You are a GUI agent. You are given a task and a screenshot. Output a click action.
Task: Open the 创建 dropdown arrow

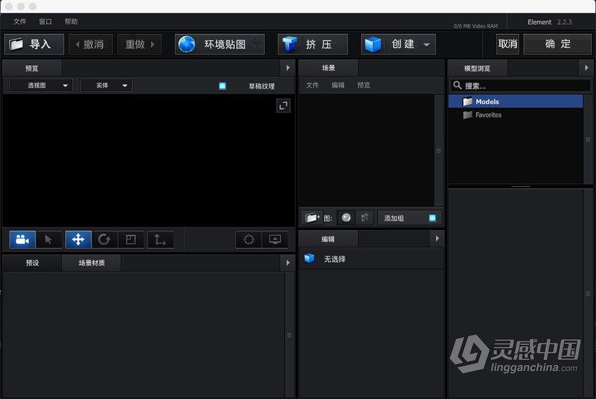pyautogui.click(x=427, y=45)
